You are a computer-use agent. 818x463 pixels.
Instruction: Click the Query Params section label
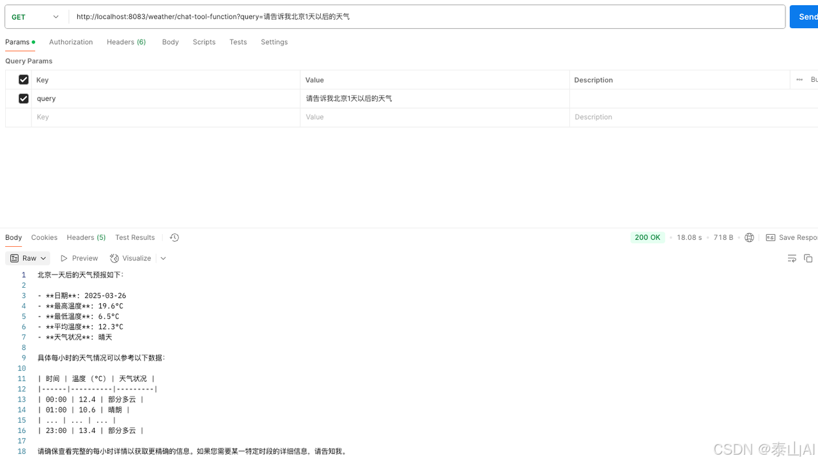[x=29, y=61]
